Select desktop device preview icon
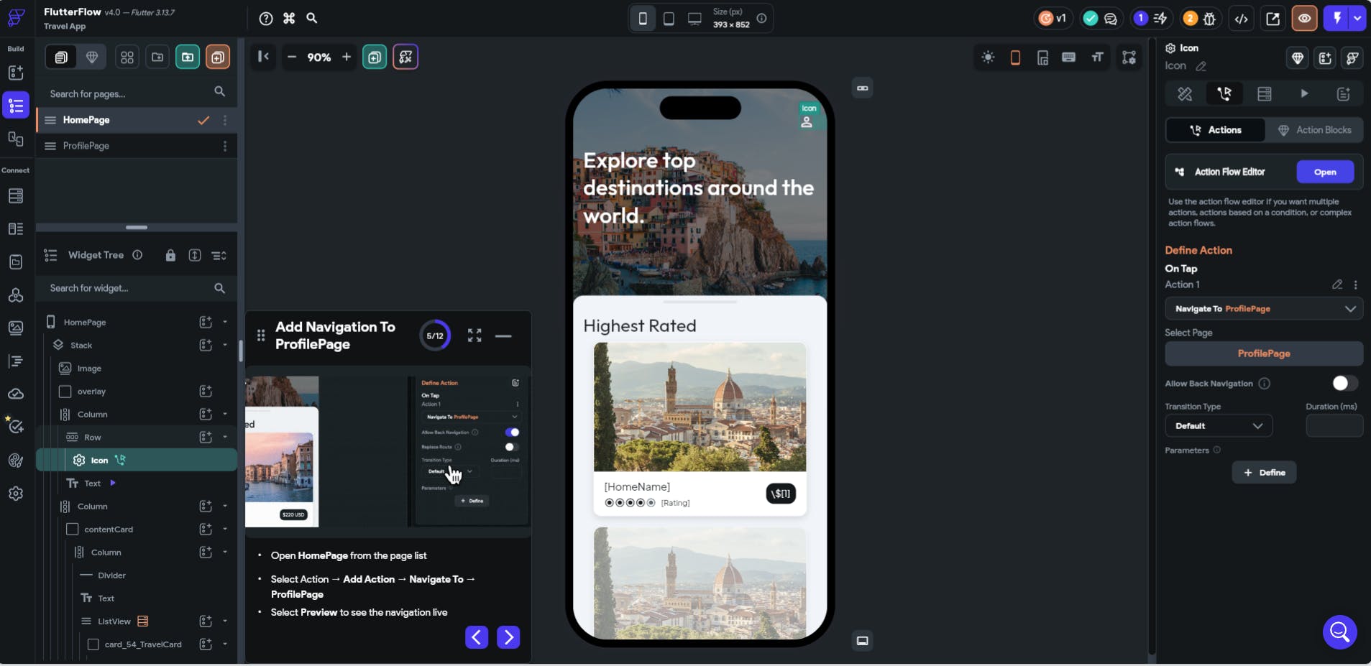 (x=694, y=19)
